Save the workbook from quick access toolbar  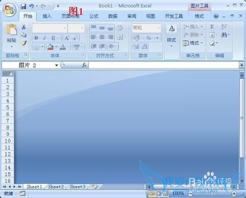(24, 6)
